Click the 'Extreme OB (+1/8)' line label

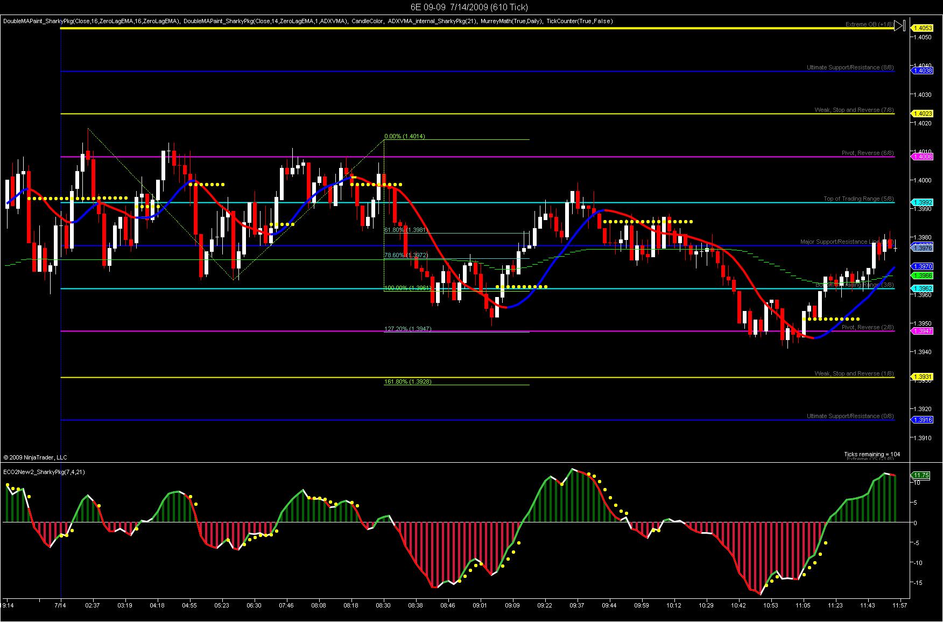(869, 24)
